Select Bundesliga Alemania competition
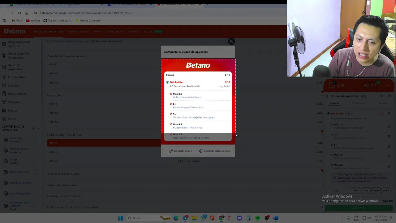 pyautogui.click(x=15, y=140)
